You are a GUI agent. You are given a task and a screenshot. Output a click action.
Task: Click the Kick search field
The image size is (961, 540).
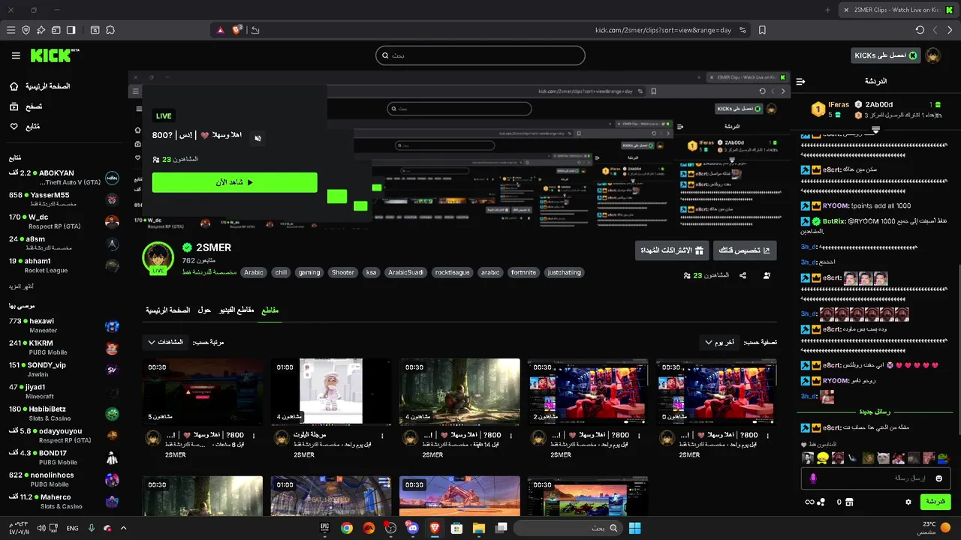coord(480,55)
